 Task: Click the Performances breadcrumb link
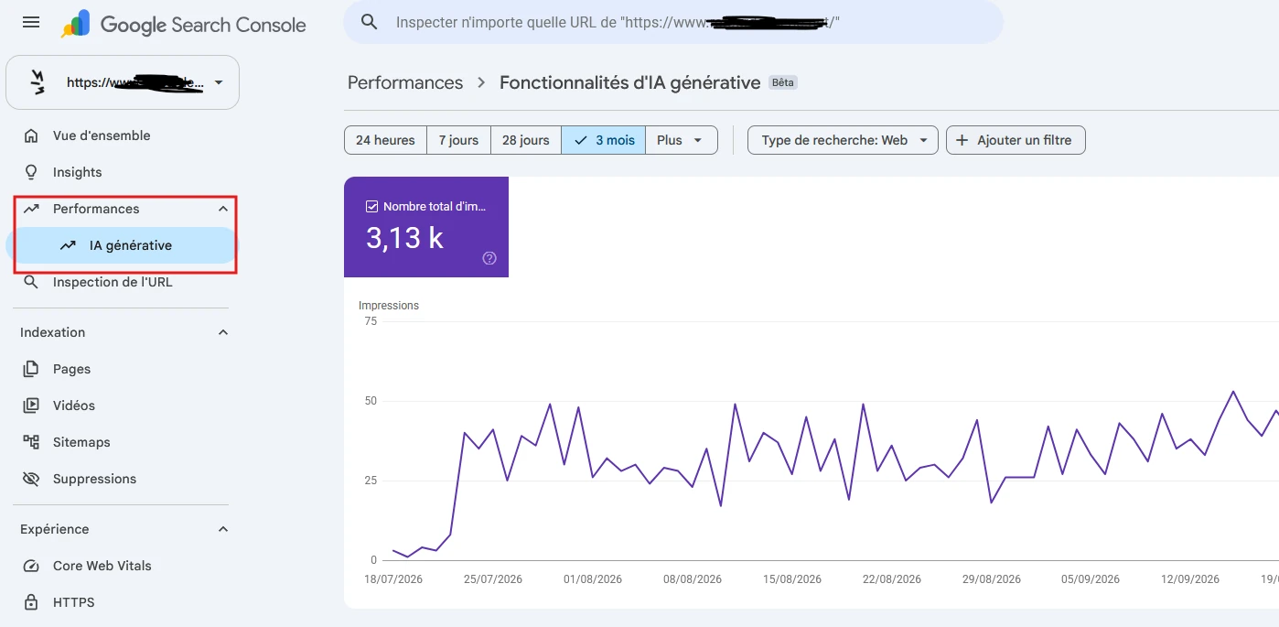[405, 82]
